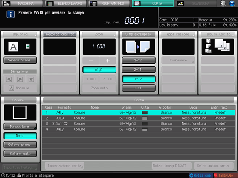Open Impostazione carta settings
238x178 pixels.
[x=64, y=166]
